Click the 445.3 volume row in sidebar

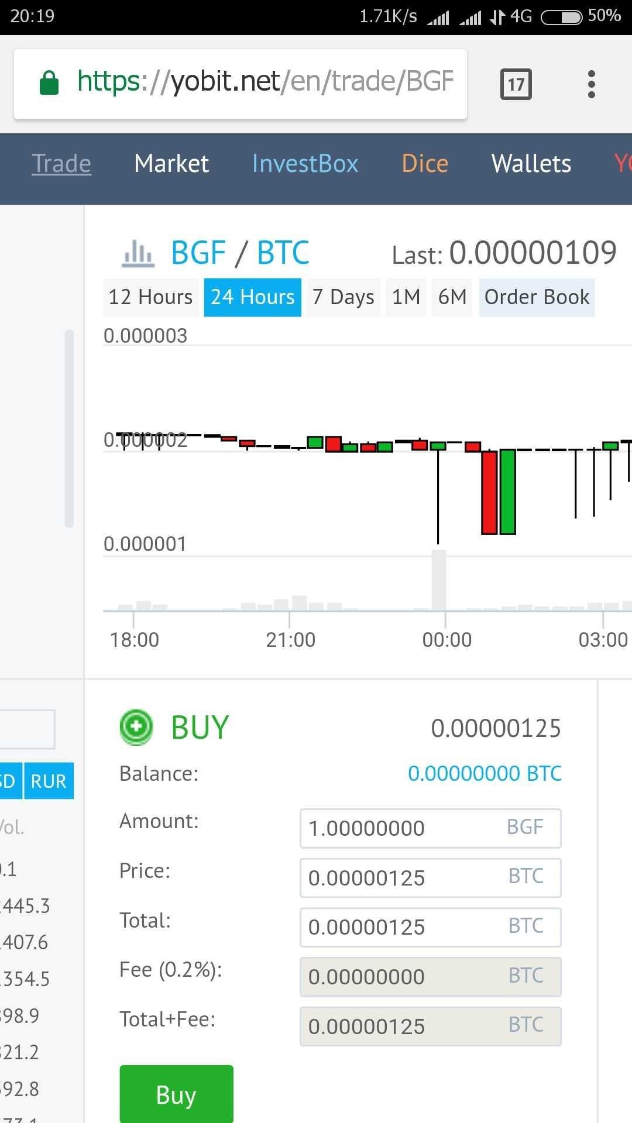[x=25, y=906]
